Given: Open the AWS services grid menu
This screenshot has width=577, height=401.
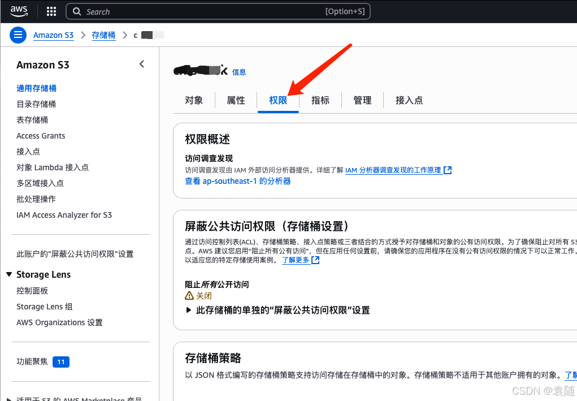Looking at the screenshot, I should pyautogui.click(x=51, y=11).
